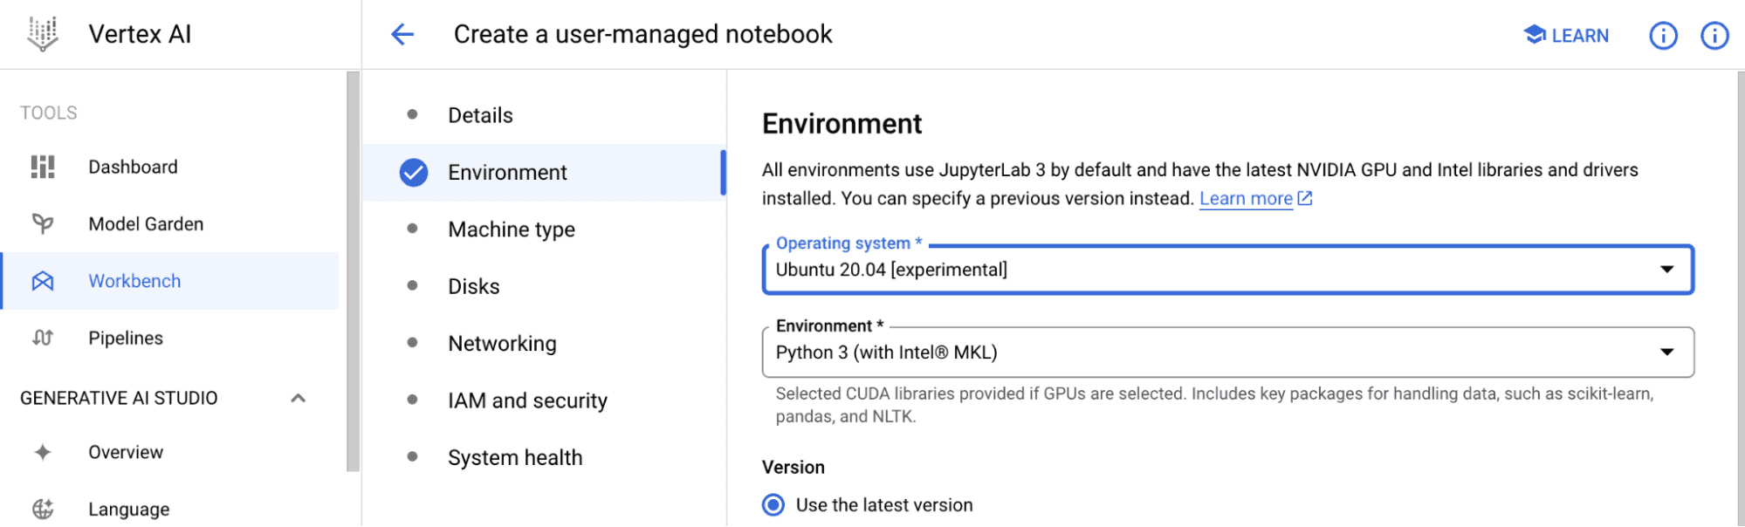This screenshot has height=527, width=1745.
Task: Click the graduation cap Learn icon
Action: point(1535,34)
